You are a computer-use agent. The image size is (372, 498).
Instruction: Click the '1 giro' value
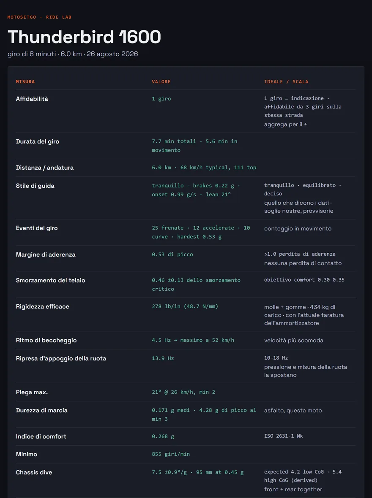pos(161,99)
